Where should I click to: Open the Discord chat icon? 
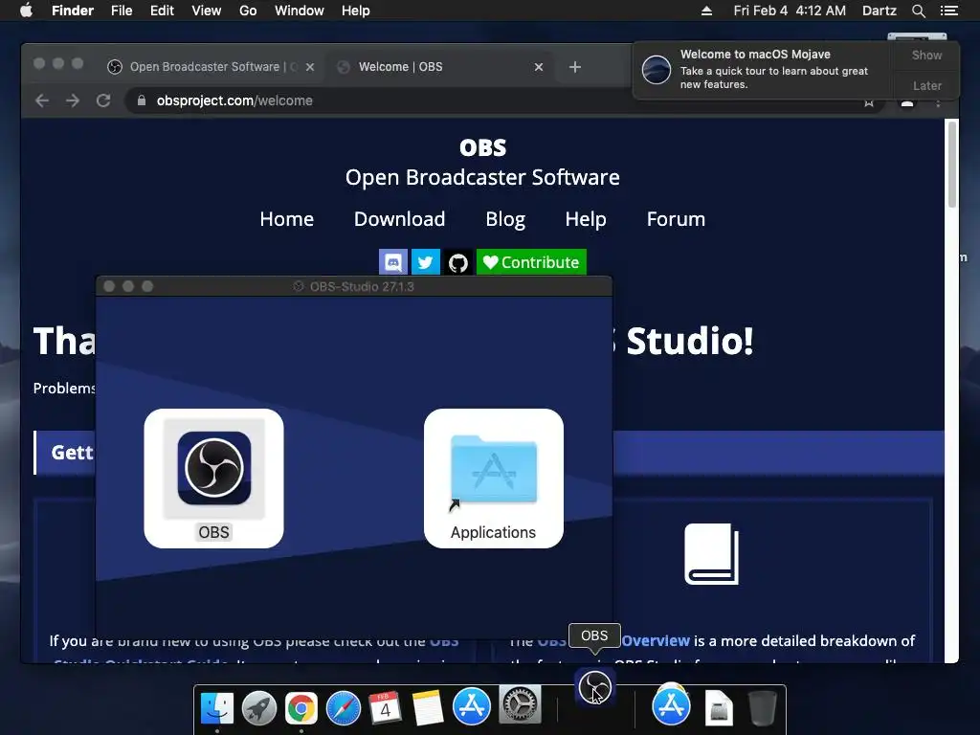pyautogui.click(x=393, y=262)
